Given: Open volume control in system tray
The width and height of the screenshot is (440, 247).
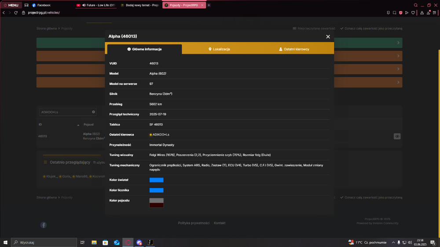Looking at the screenshot, I should tap(410, 243).
